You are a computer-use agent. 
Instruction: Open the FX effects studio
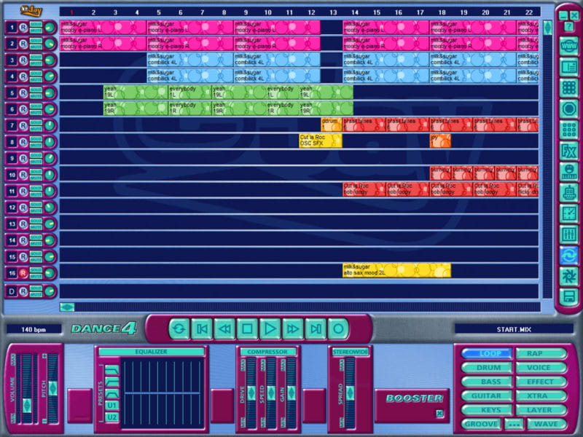coord(569,151)
